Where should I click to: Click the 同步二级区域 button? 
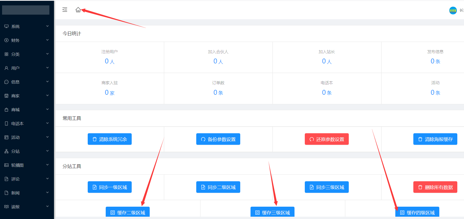click(x=218, y=187)
